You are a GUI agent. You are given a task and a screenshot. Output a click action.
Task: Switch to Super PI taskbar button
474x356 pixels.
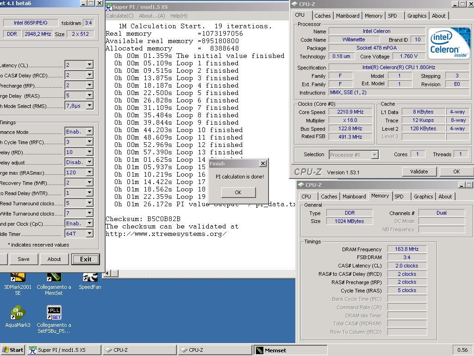coord(64,350)
